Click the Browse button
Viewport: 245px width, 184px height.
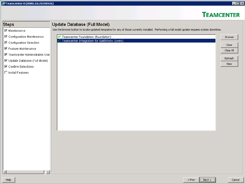pos(229,37)
